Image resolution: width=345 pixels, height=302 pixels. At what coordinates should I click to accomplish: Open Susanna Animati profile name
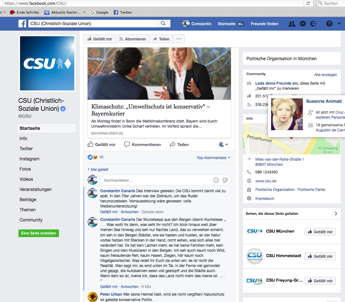coord(324,101)
